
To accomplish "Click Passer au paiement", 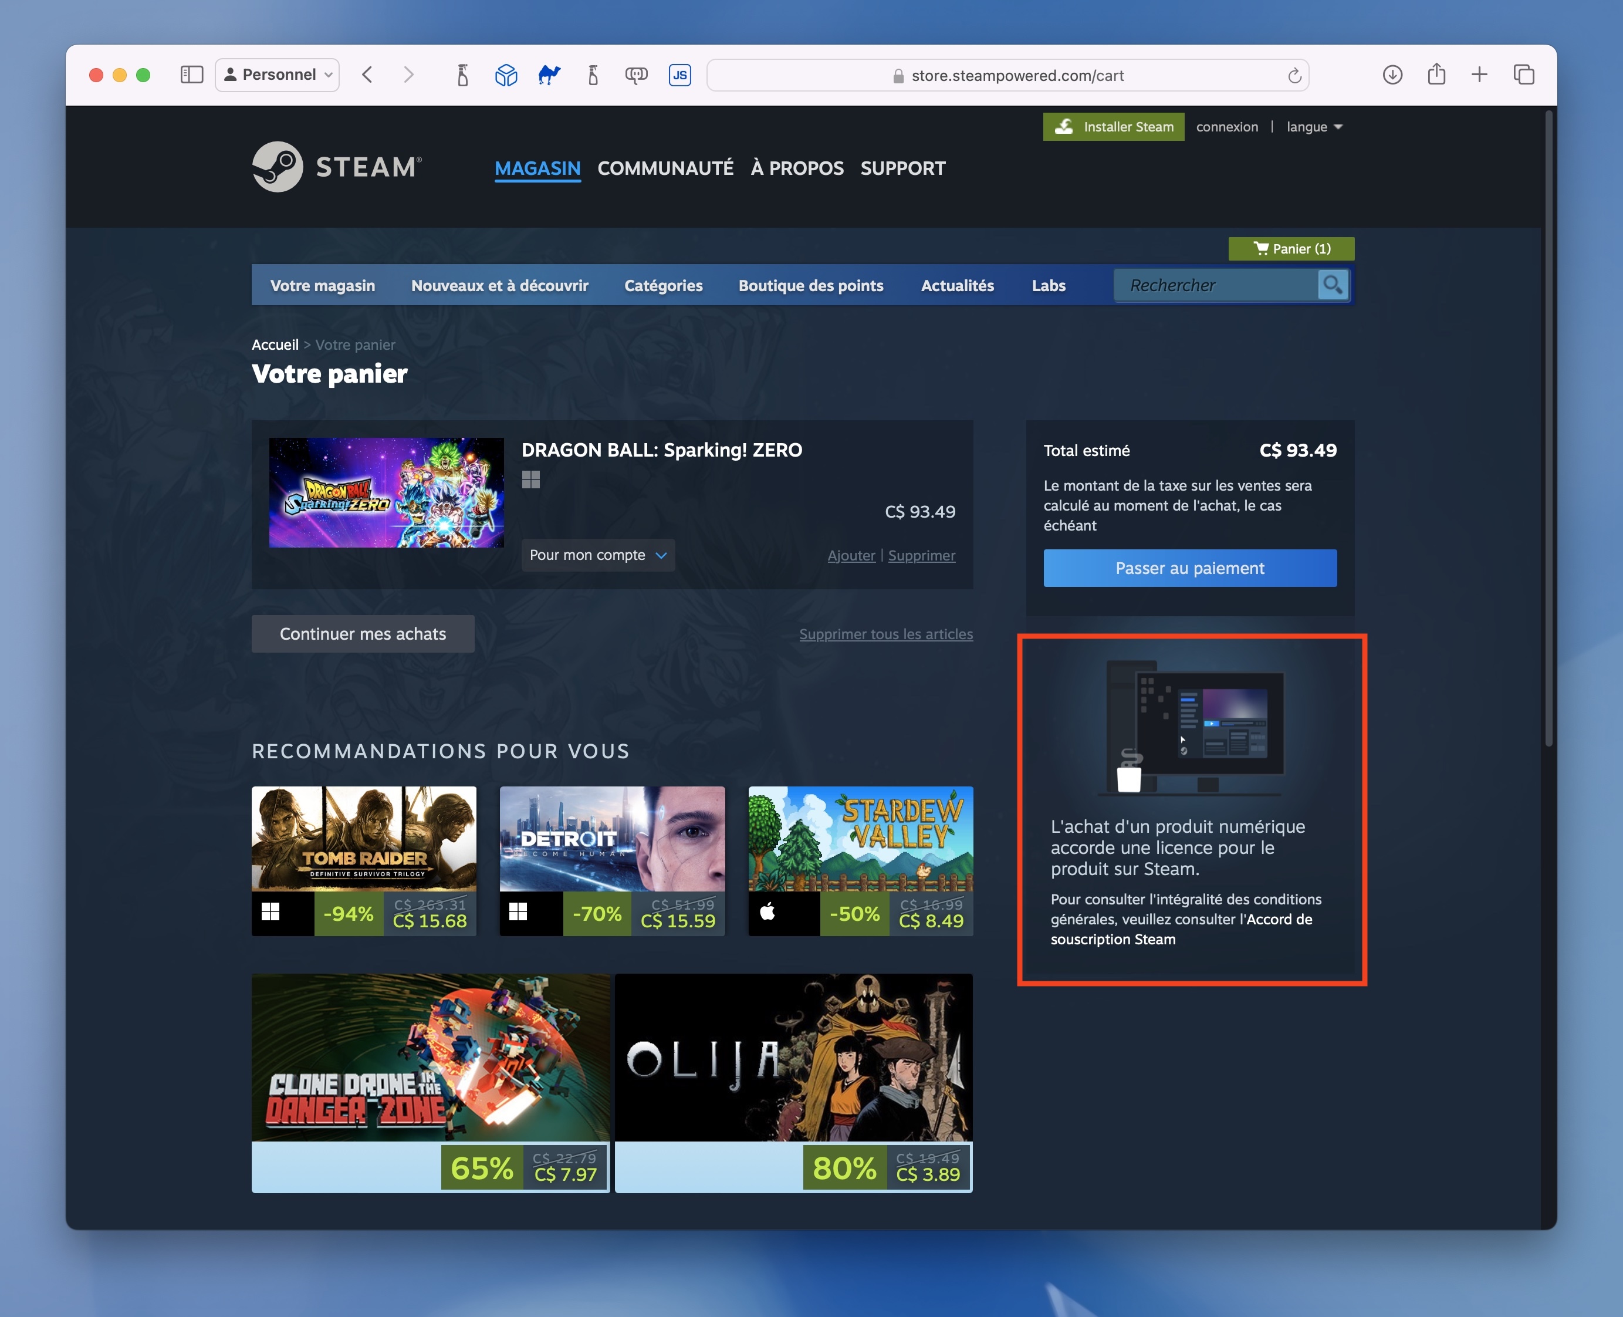I will click(1189, 568).
